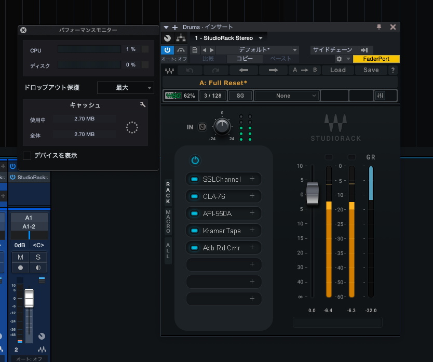The height and width of the screenshot is (362, 433).
Task: Toggle the input phase invert button
Action: [x=202, y=127]
